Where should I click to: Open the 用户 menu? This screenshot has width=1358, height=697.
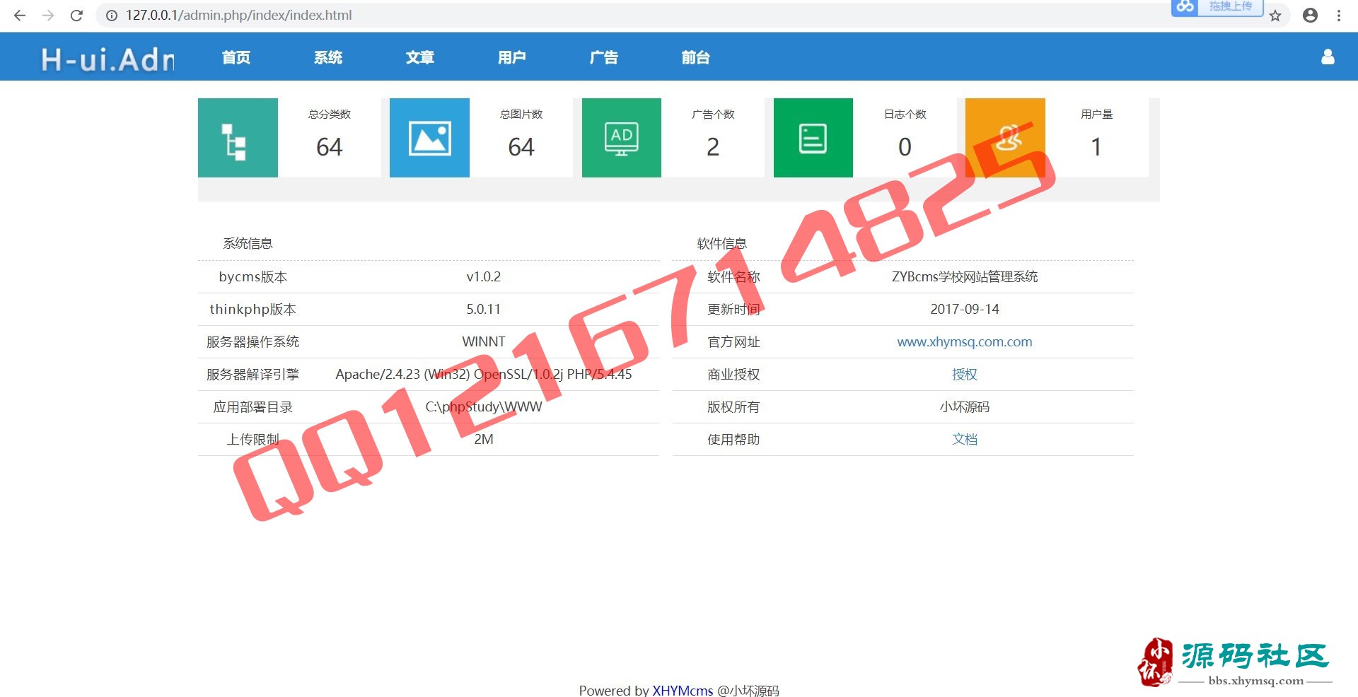[x=512, y=57]
